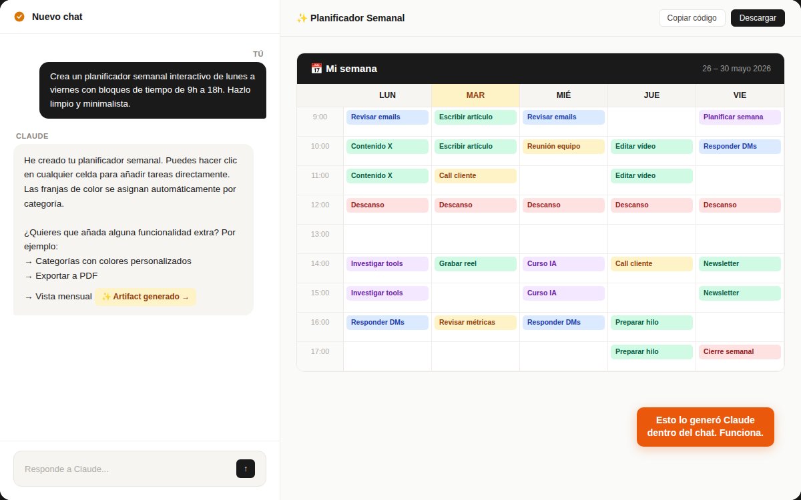Send message with the arrow-up button
This screenshot has width=801, height=500.
click(246, 469)
